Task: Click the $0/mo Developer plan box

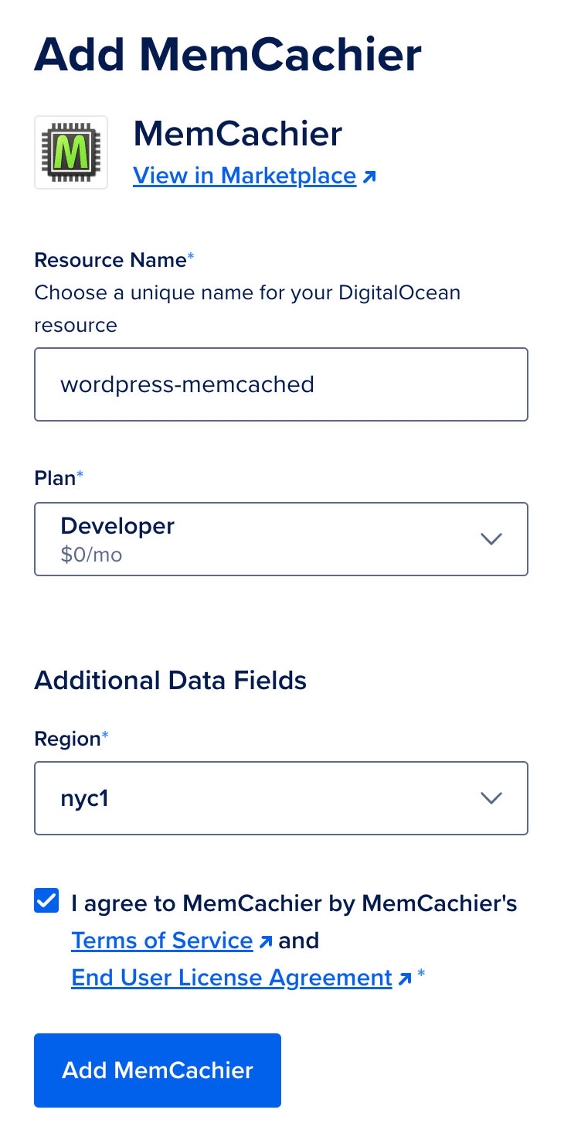Action: (x=281, y=539)
